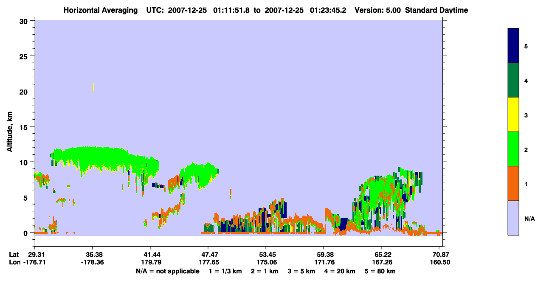Click the legend text '3 = 5 km'
552x283 pixels.
tap(302, 271)
